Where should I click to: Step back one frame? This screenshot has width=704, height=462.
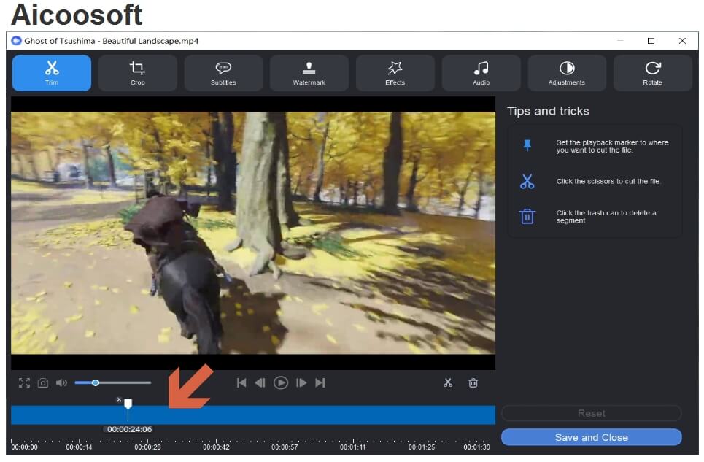[x=260, y=383]
